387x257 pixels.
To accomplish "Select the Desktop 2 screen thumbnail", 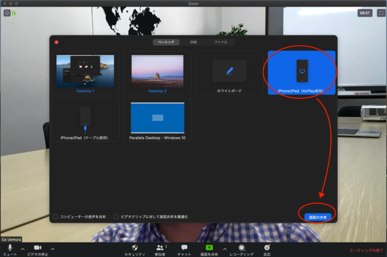I will (158, 73).
